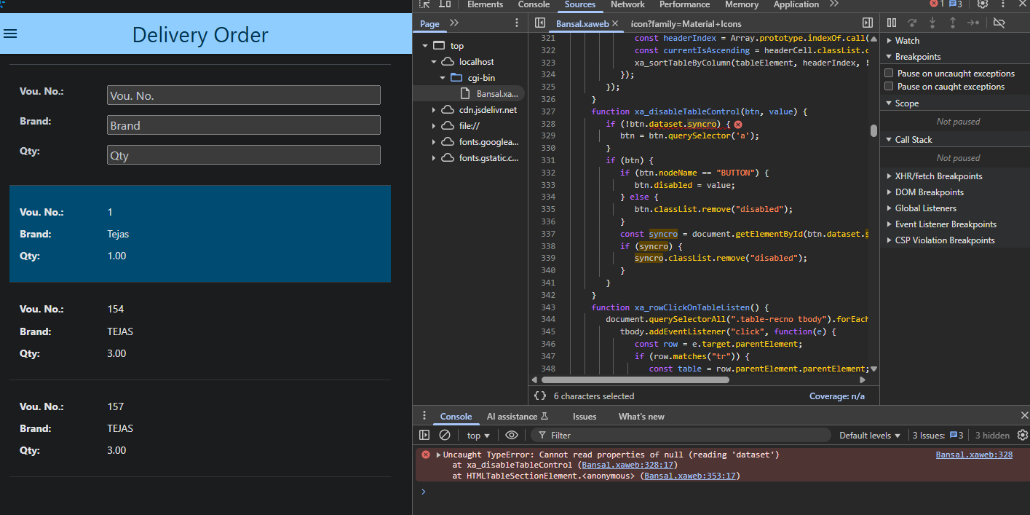Collapse the top frame tree node
The width and height of the screenshot is (1030, 515).
[x=425, y=45]
